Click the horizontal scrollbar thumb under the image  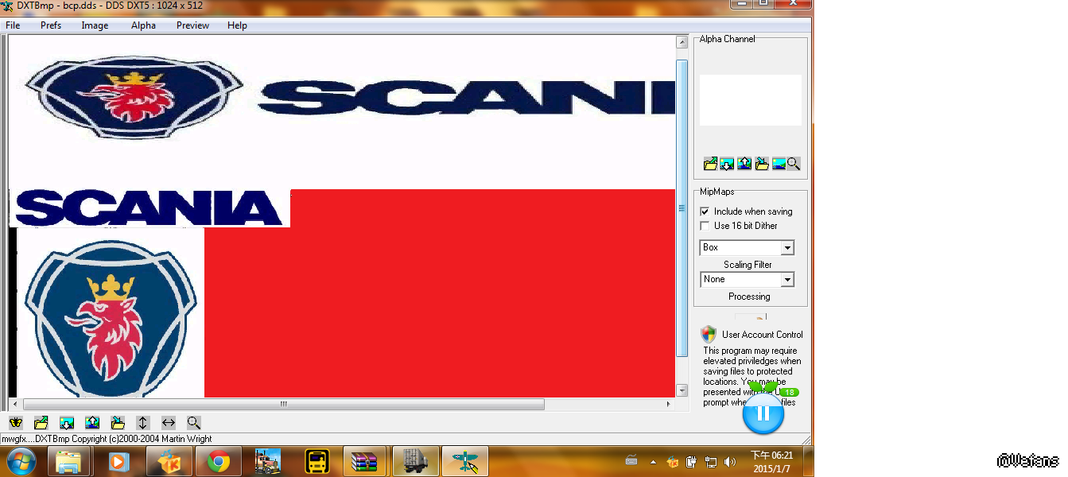tap(283, 405)
